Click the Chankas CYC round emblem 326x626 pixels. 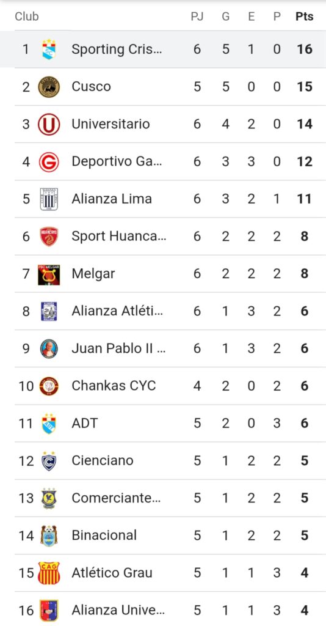pyautogui.click(x=49, y=386)
